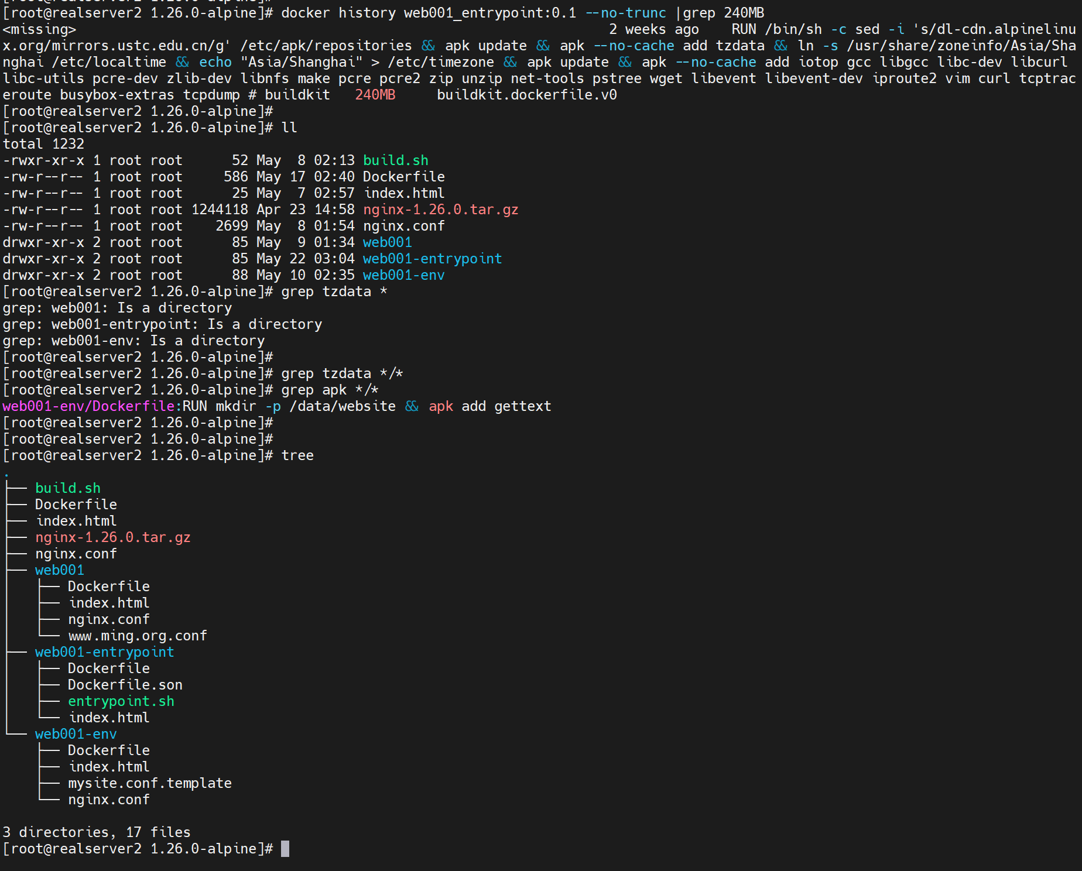Select mysite.conf.template in the tree
Image resolution: width=1082 pixels, height=871 pixels.
(x=149, y=783)
